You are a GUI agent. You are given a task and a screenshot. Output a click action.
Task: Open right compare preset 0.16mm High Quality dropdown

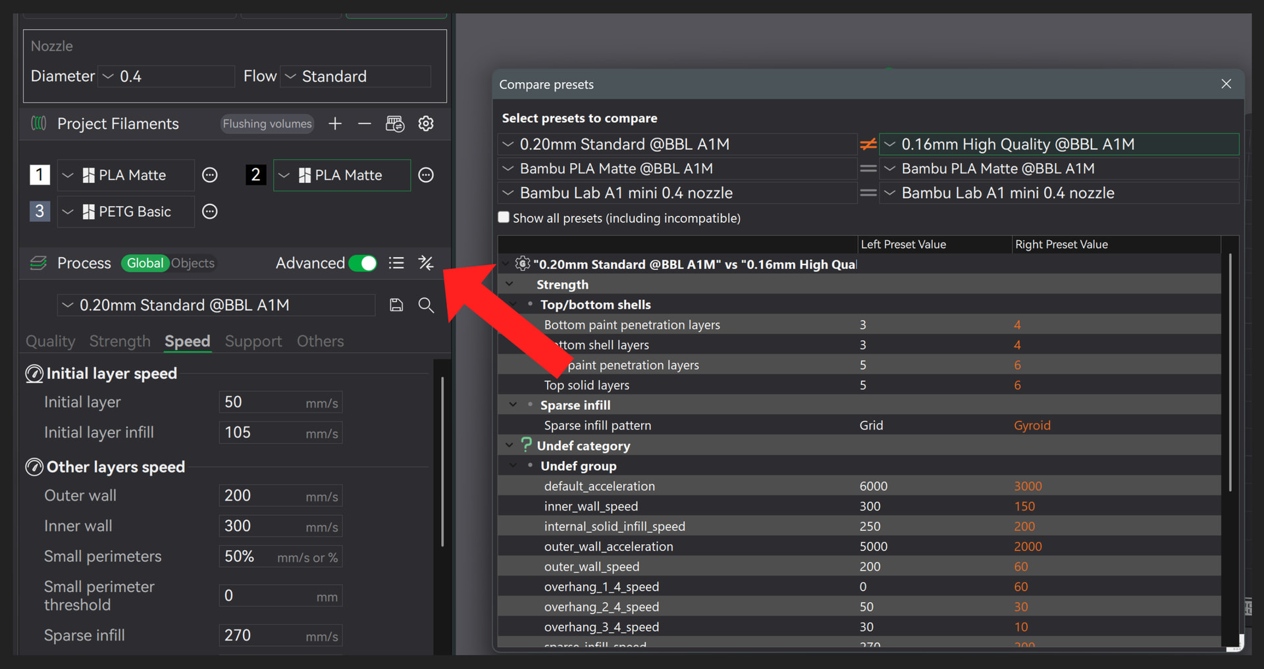pyautogui.click(x=1059, y=144)
